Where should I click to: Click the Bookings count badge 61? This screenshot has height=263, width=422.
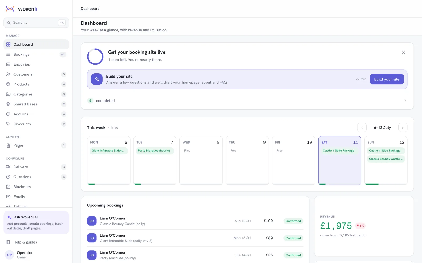(x=63, y=54)
